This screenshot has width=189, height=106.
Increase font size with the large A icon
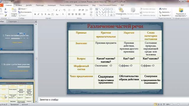[56, 10]
